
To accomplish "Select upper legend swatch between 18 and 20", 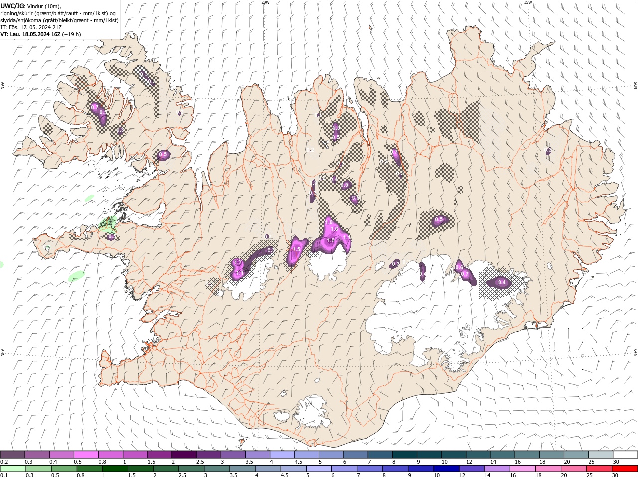I will tap(551, 454).
